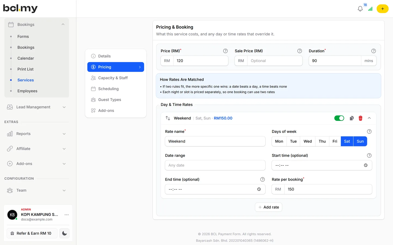Expand the Affiliate section

[x=37, y=149]
